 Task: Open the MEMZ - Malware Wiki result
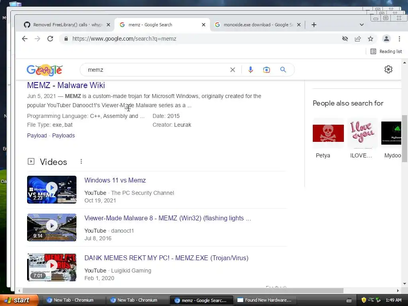click(x=66, y=85)
